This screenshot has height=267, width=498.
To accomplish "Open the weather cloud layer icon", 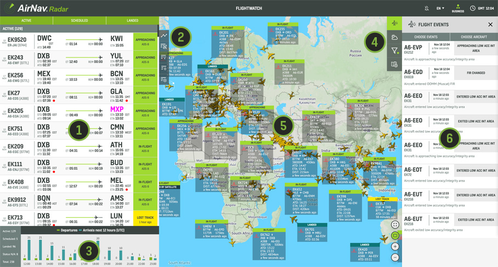I will 394,37.
